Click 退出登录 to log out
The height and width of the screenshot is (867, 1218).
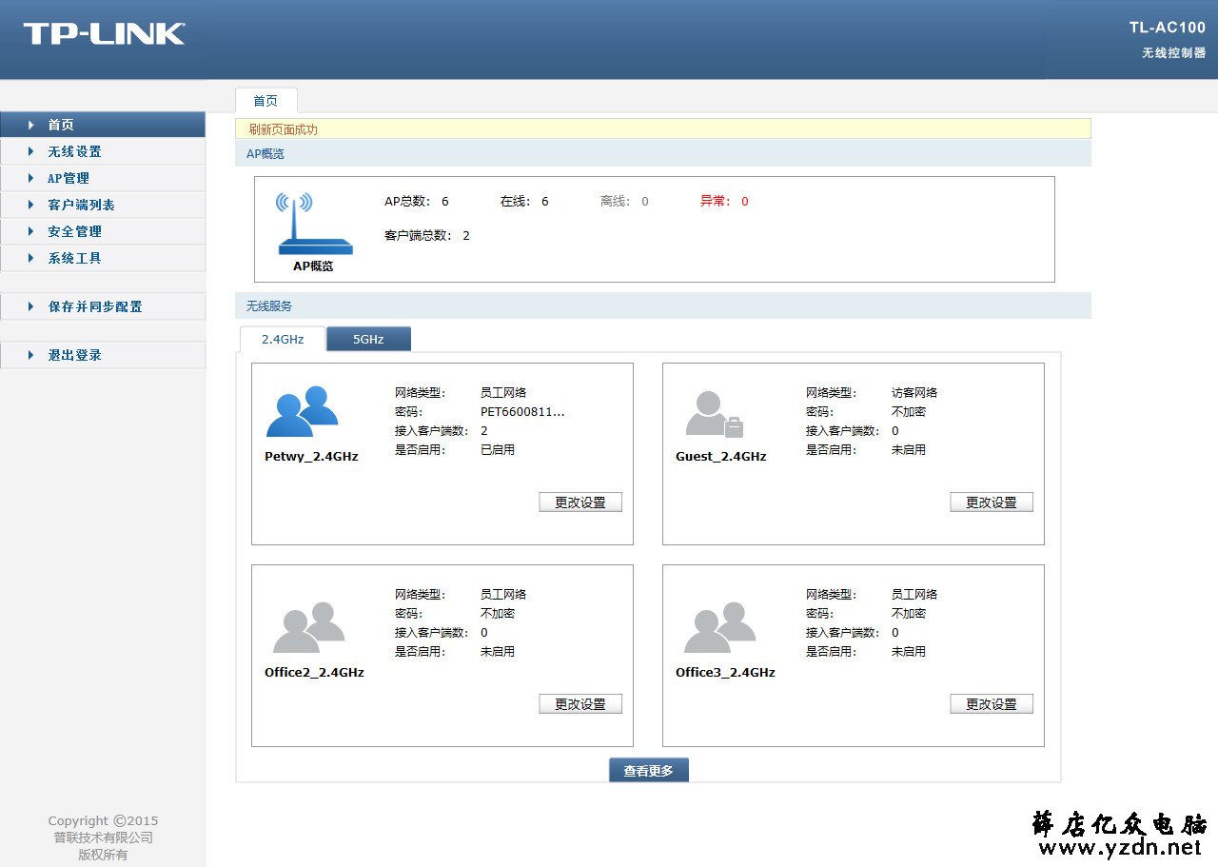[x=103, y=355]
